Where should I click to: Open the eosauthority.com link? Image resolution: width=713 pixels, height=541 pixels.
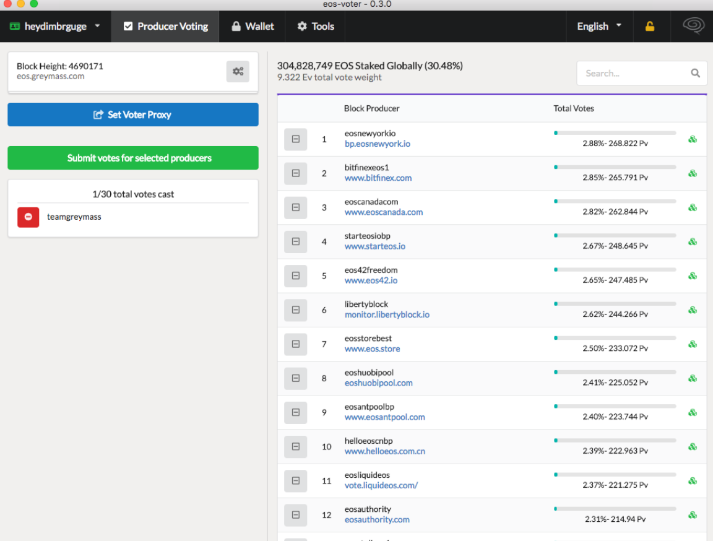click(x=377, y=519)
